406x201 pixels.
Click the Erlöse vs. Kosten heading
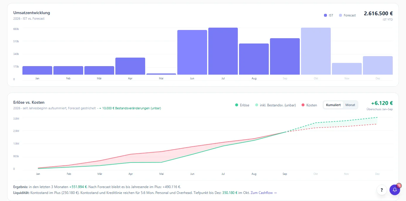click(x=29, y=103)
